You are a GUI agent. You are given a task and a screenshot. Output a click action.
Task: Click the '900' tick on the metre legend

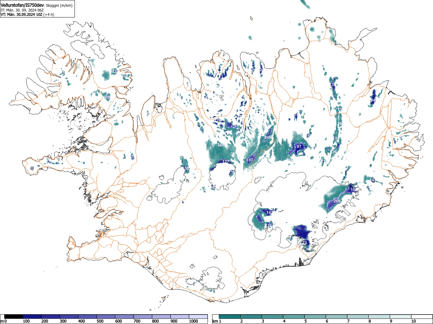click(x=174, y=321)
